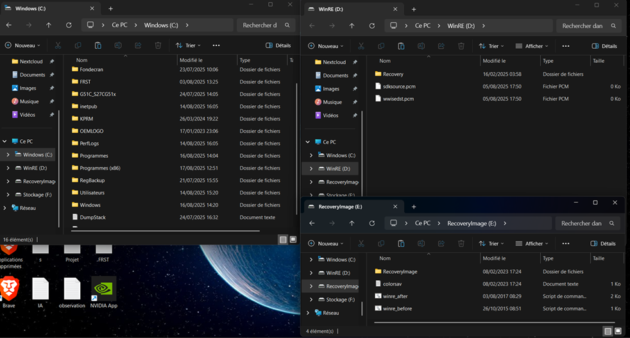Go back in the RecoveryImage (E:) window
The width and height of the screenshot is (630, 338).
[x=312, y=223]
